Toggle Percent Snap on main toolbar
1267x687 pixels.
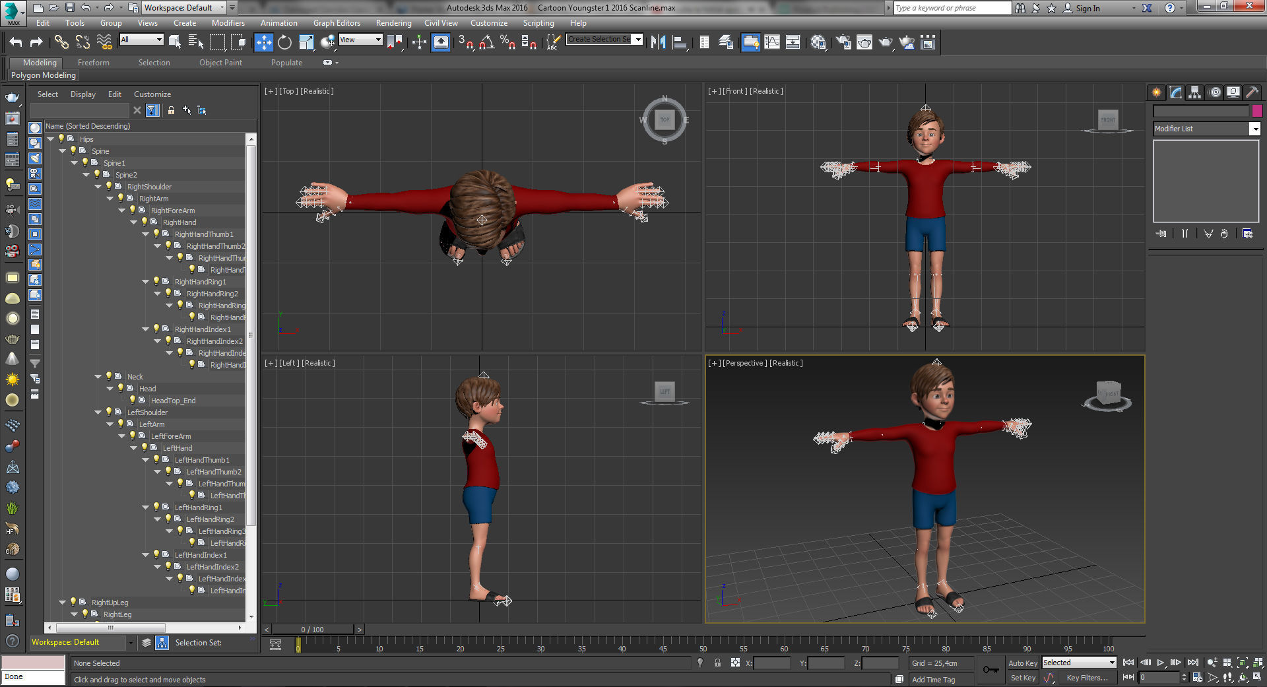coord(507,43)
